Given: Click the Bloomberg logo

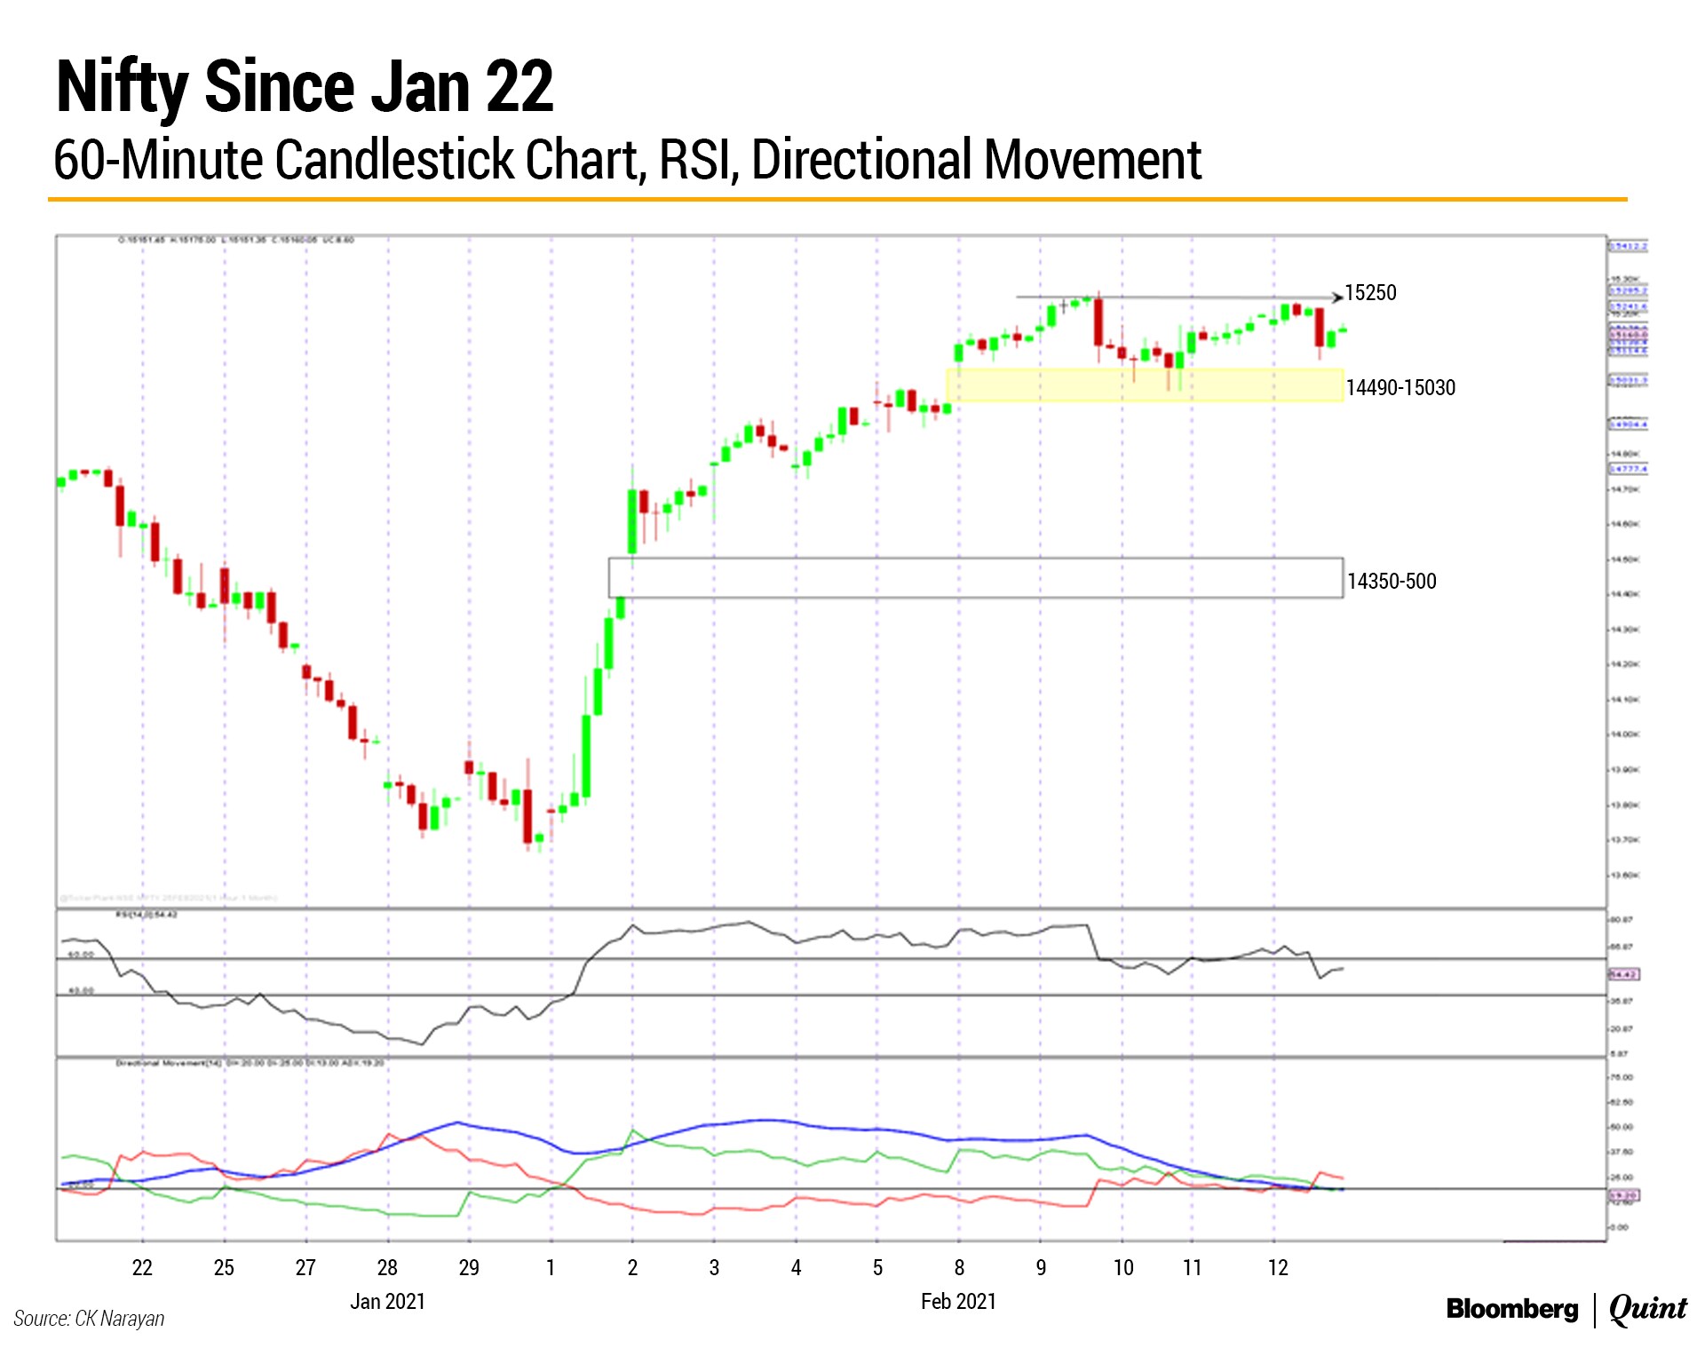Looking at the screenshot, I should tap(1511, 1308).
